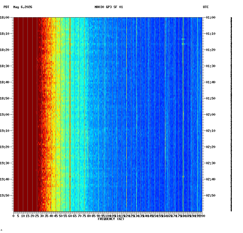
Task: Click the 18:40 time label
Action: point(5,82)
